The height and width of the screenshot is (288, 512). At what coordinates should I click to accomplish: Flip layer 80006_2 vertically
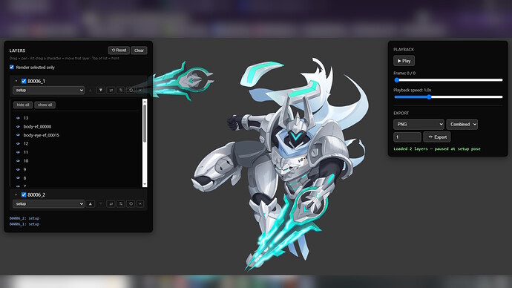tap(121, 204)
